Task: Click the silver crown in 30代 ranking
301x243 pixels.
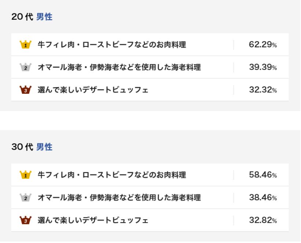Action: (25, 198)
